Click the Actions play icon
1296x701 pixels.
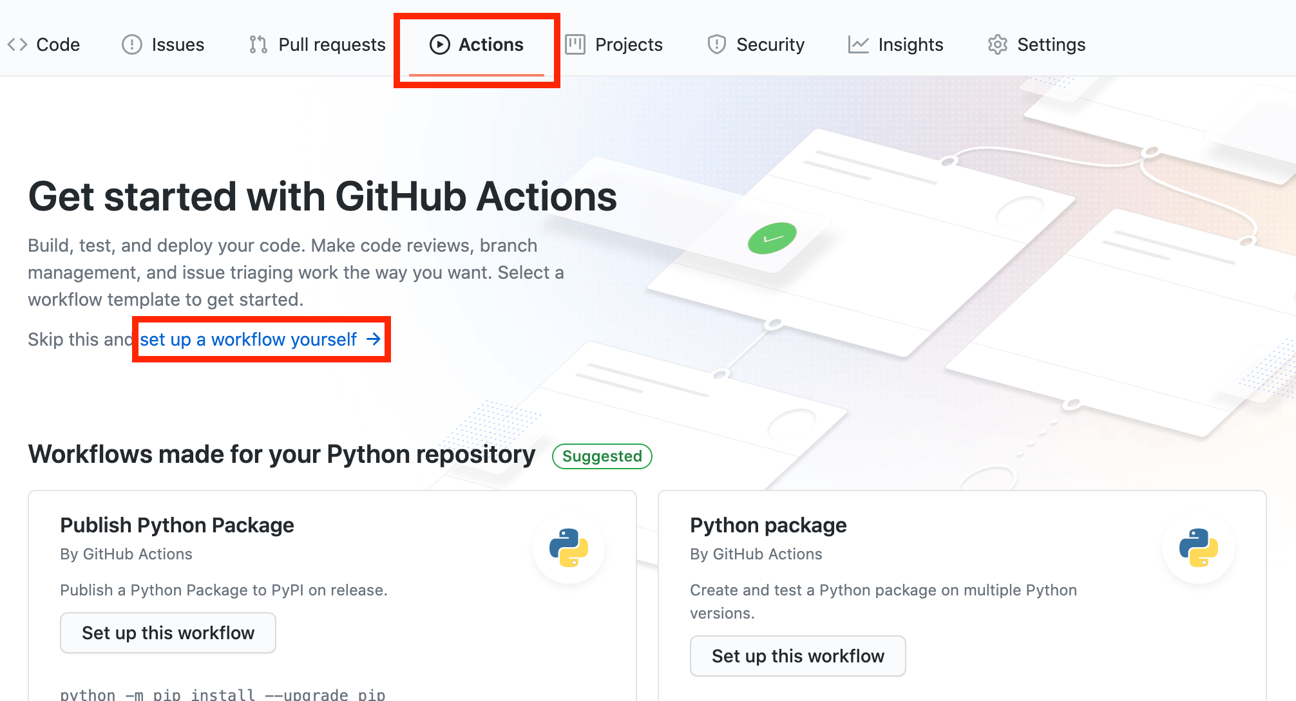(439, 44)
